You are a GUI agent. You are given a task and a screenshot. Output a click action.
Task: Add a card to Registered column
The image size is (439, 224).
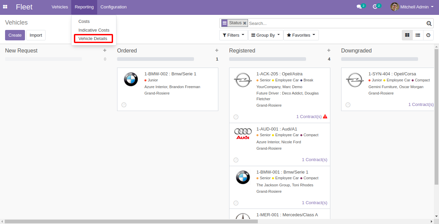(x=329, y=50)
